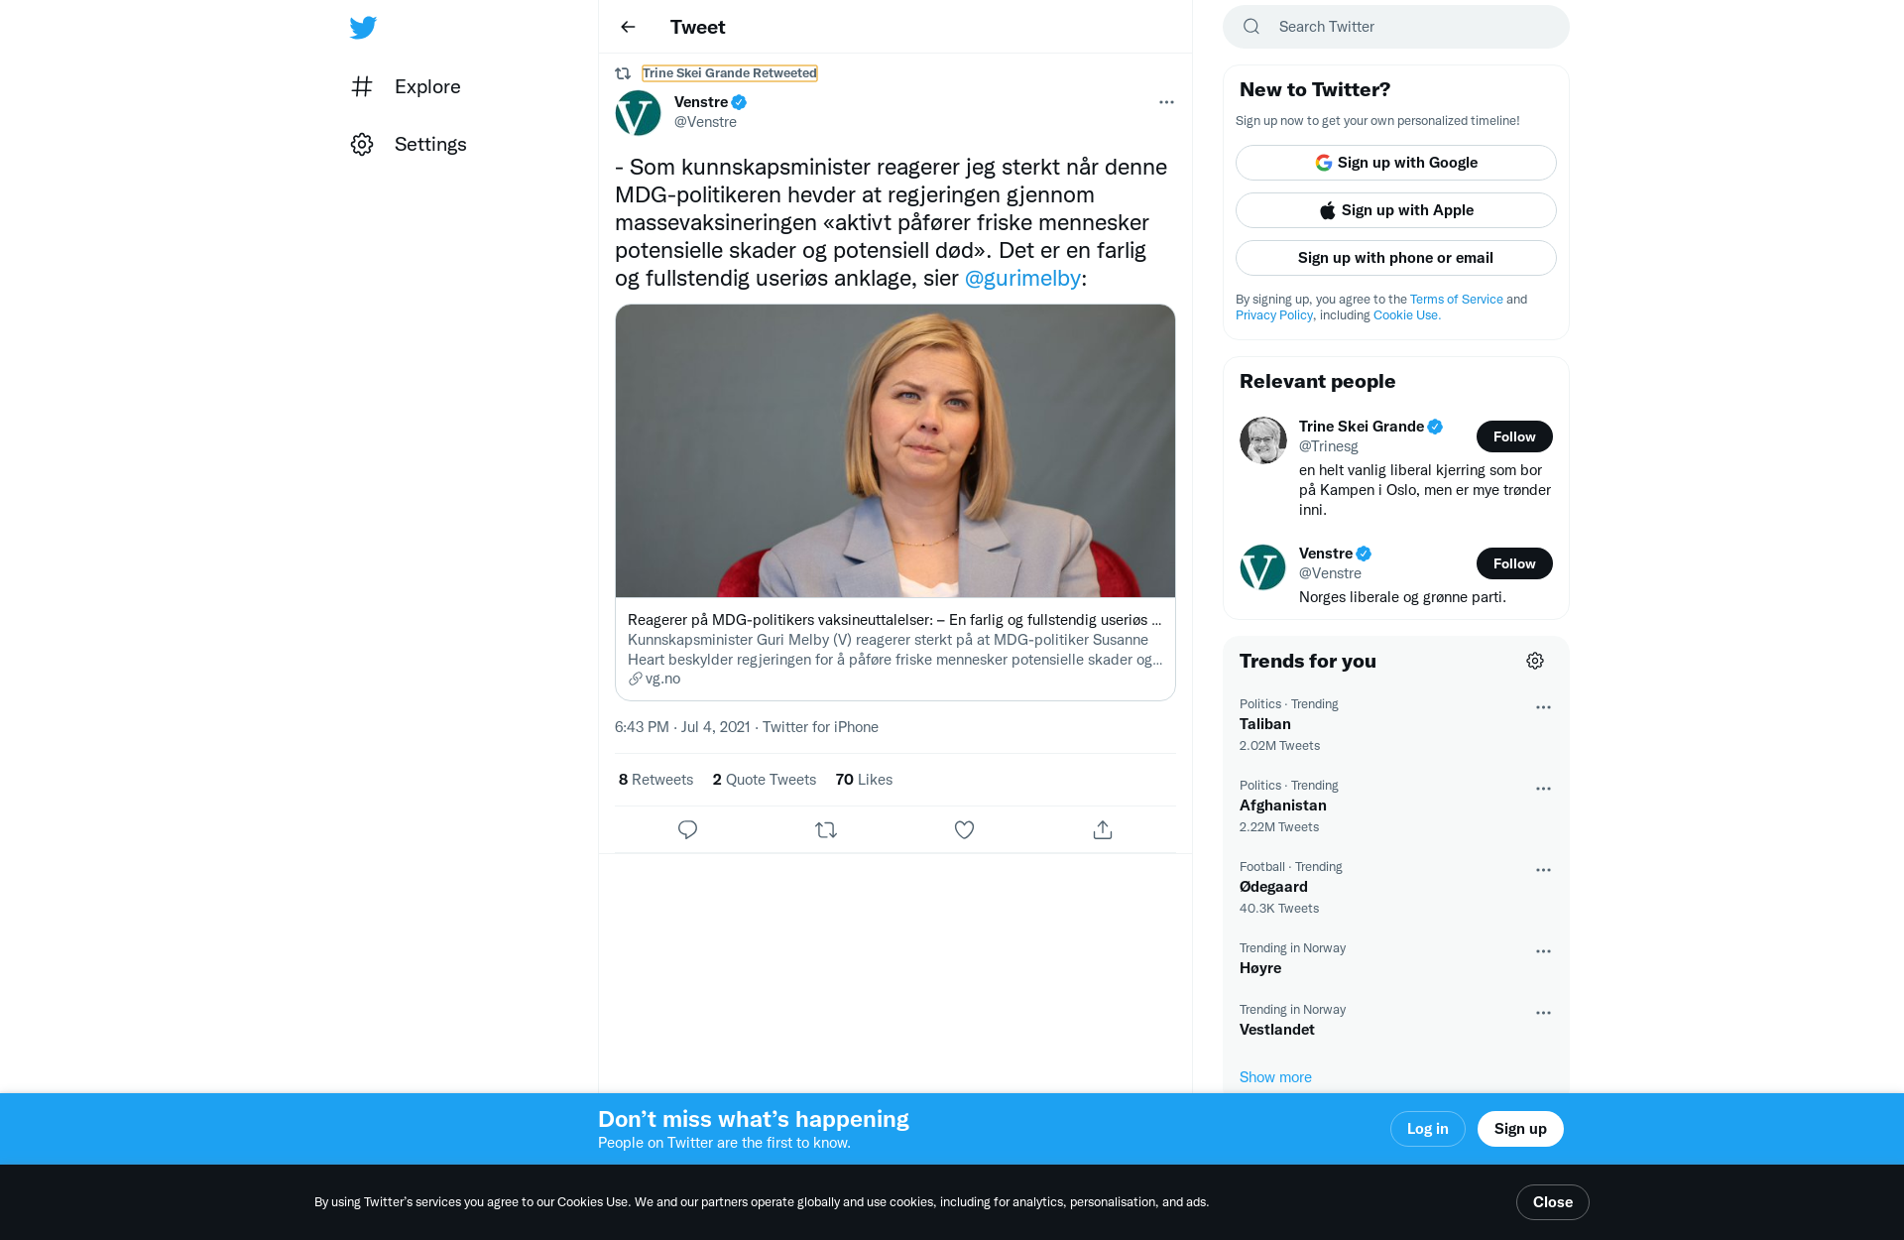Screen dimensions: 1904x1240
Task: Open more options for Taliban trend
Action: pos(1543,707)
